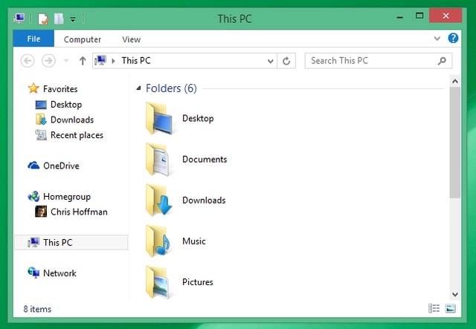Go up one level with the up arrow
Screen dimensions: 476x329
coord(83,61)
